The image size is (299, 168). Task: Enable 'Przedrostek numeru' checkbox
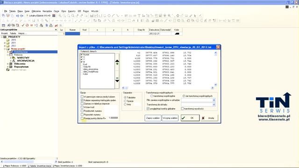pos(82,111)
